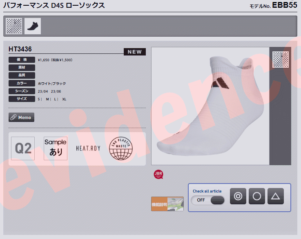Open the 機能説明 feature explanation banner
Image resolution: width=301 pixels, height=239 pixels.
167,204
